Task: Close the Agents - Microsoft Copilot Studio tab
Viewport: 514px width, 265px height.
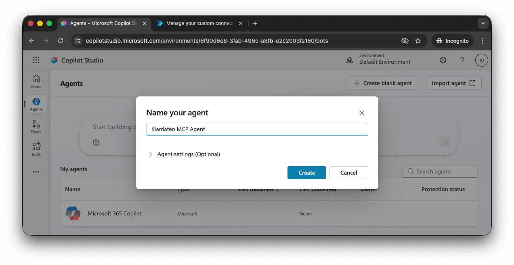Action: (145, 23)
